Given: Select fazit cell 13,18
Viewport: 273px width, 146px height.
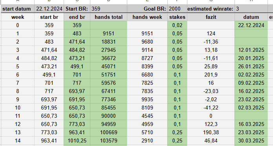Looking at the screenshot, I should click(x=211, y=50).
